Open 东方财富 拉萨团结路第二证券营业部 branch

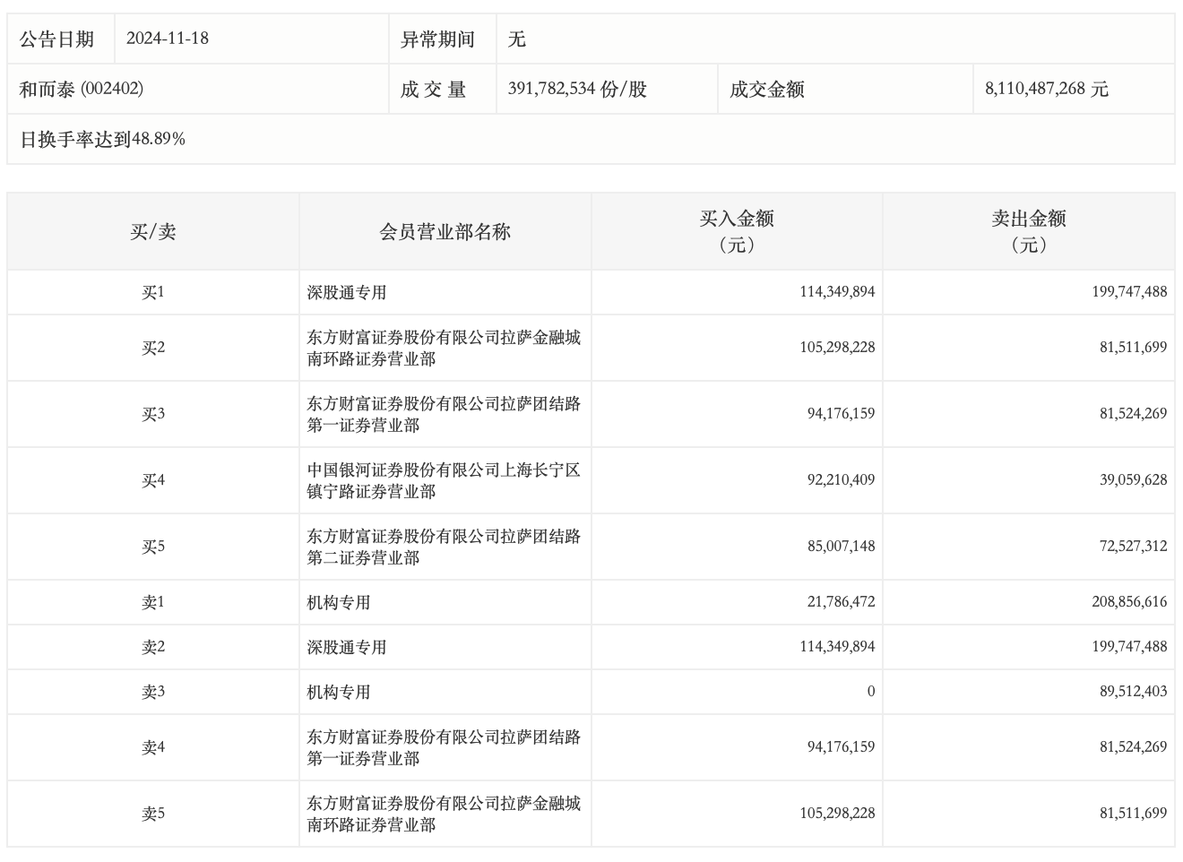(444, 547)
